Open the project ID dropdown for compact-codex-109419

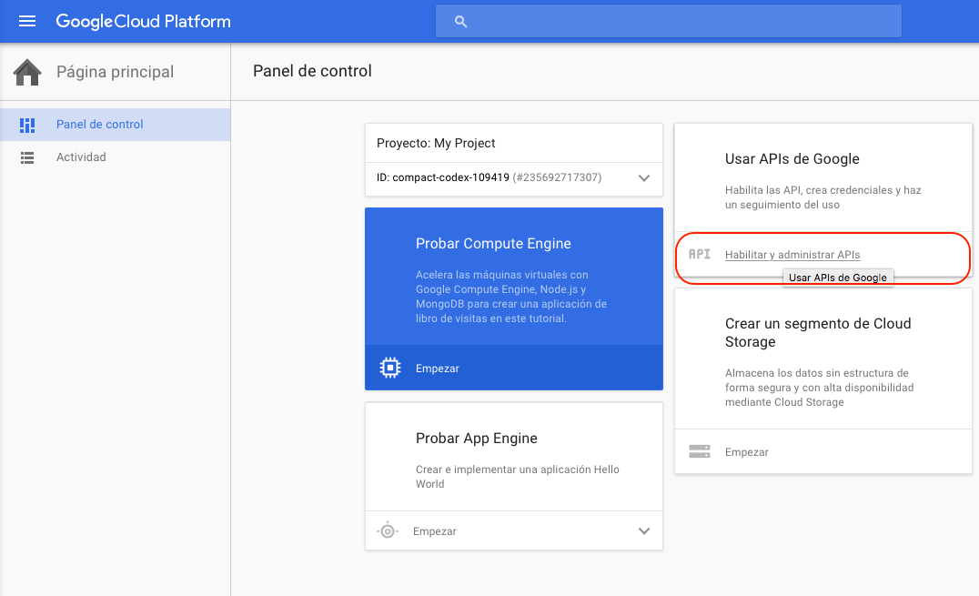point(644,178)
